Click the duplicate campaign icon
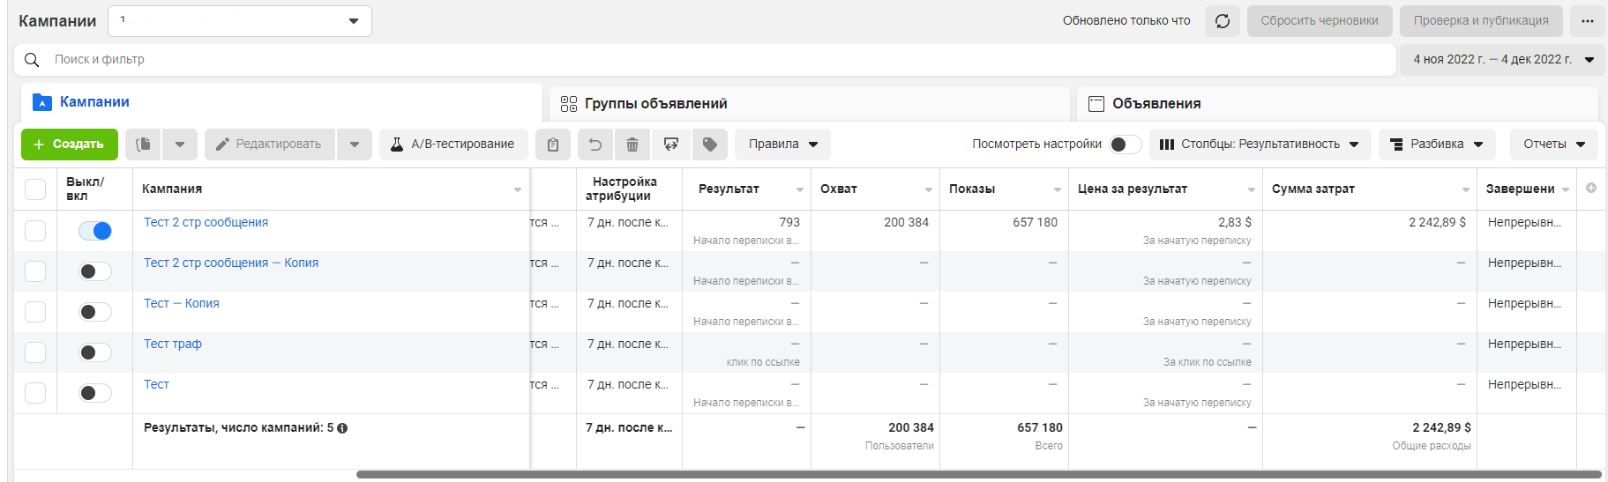The width and height of the screenshot is (1608, 482). [143, 145]
